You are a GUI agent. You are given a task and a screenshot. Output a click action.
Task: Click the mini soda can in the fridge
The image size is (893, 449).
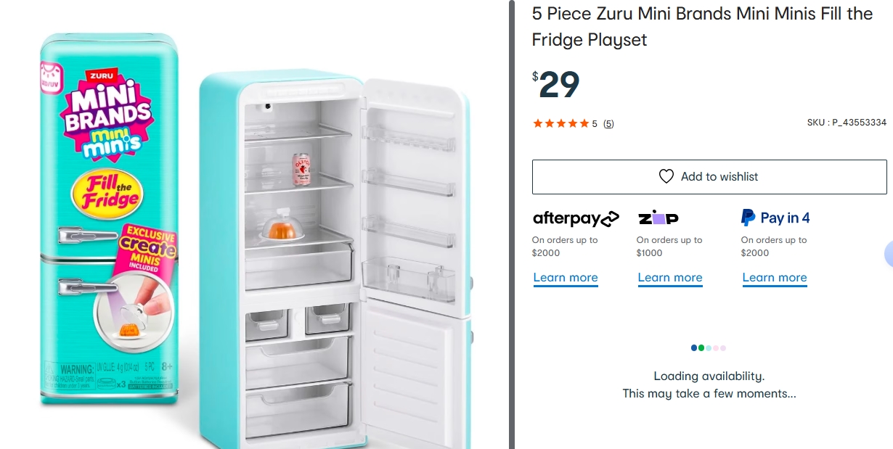point(301,169)
